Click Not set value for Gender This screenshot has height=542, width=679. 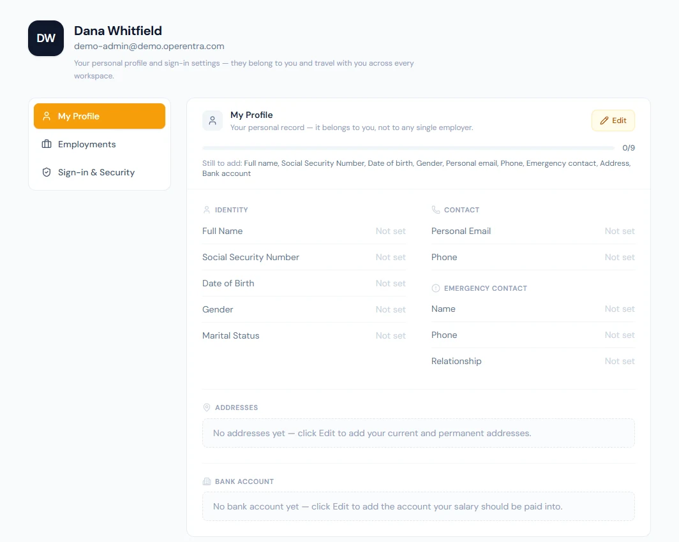pos(391,309)
